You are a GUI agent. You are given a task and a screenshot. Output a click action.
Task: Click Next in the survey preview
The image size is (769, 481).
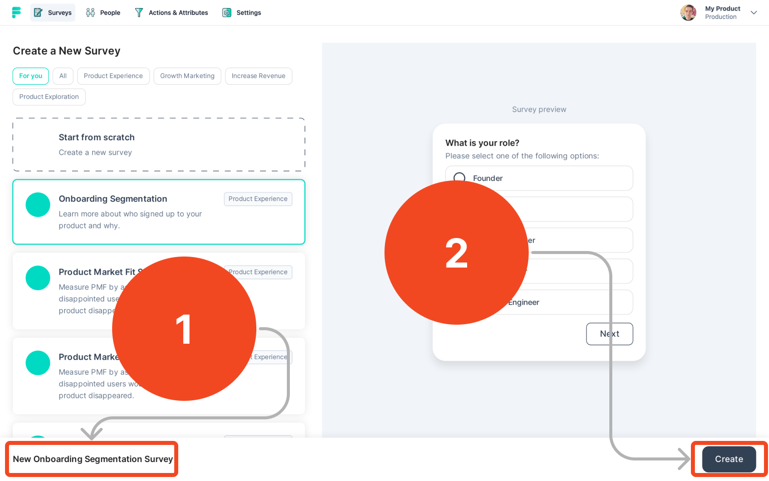tap(609, 334)
